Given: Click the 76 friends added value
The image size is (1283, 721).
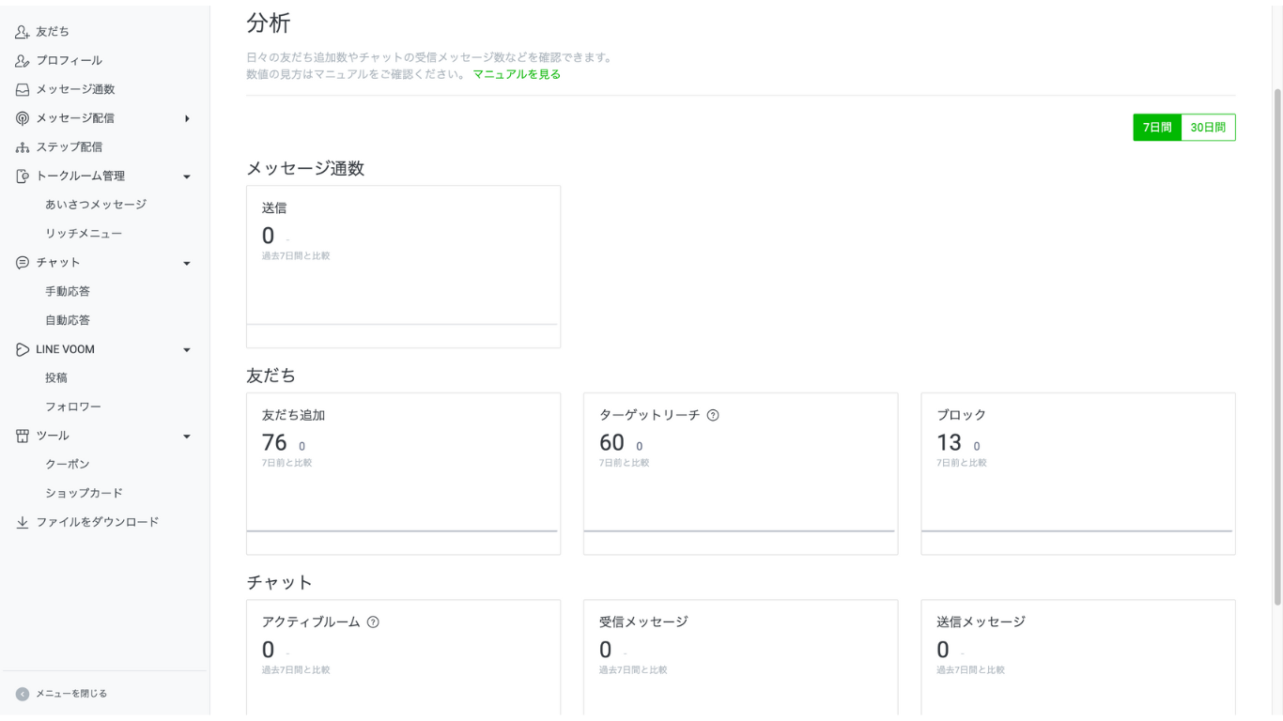Looking at the screenshot, I should [274, 443].
